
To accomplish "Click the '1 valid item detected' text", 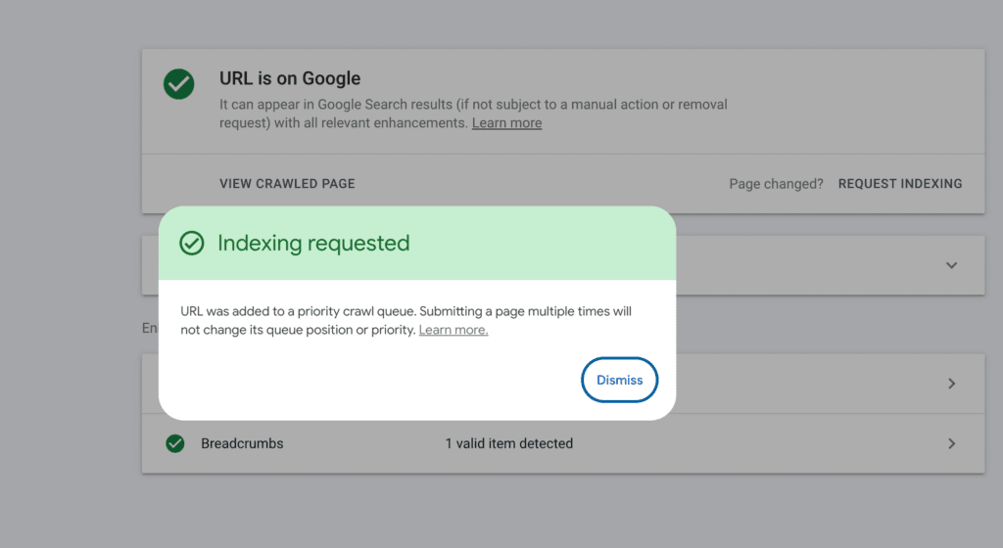I will pos(508,443).
